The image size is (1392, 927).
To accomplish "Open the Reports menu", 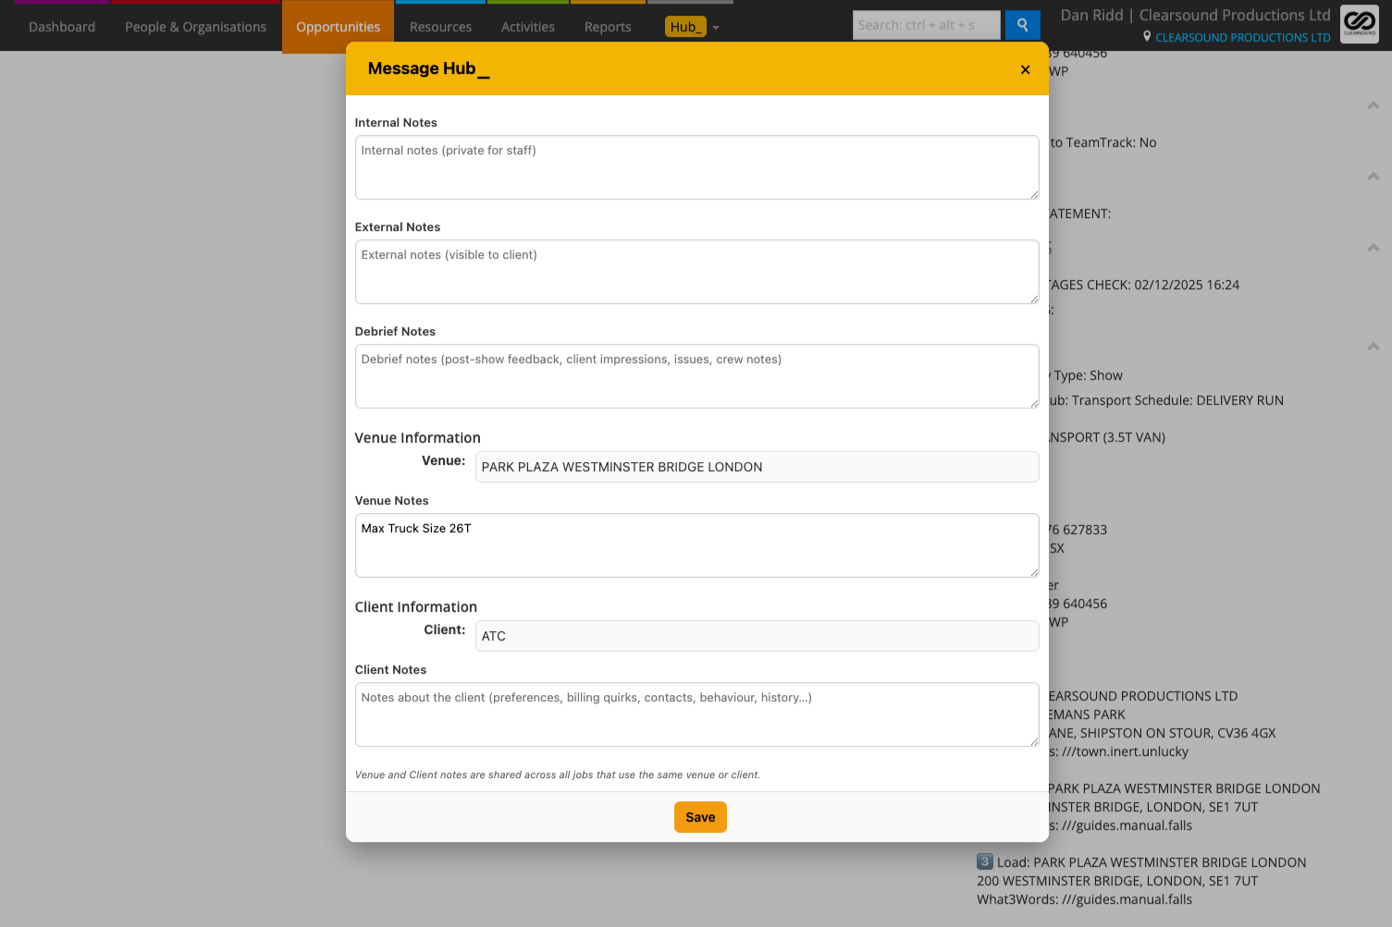I will pos(607,26).
